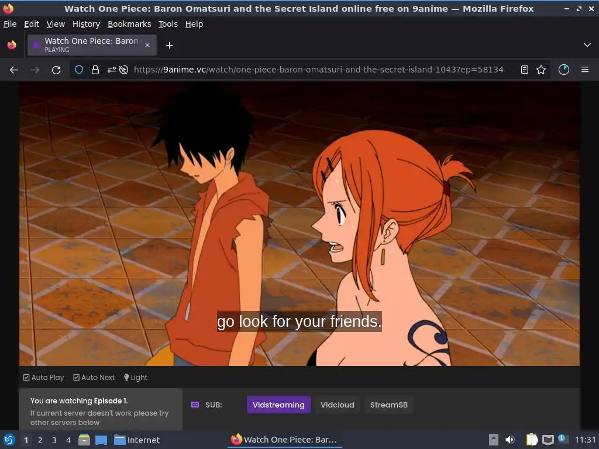This screenshot has width=599, height=449.
Task: Select the Watch One Piece: Baron tab
Action: [92, 45]
